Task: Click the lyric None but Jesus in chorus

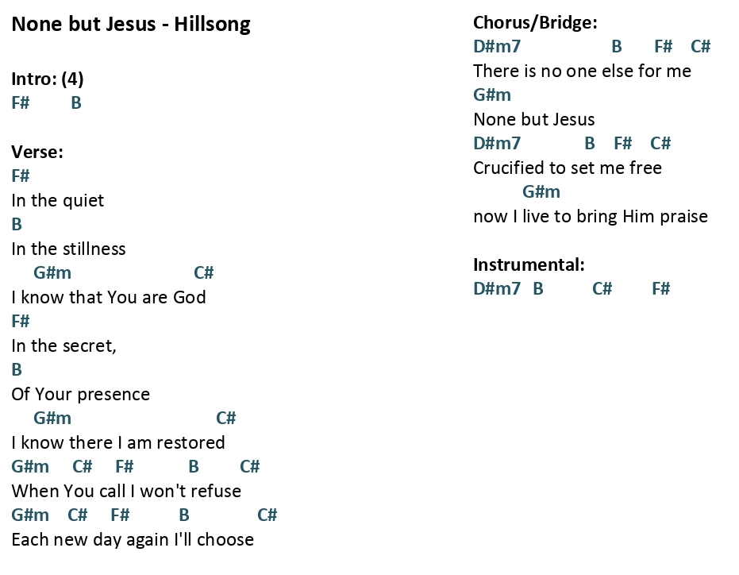Action: (x=534, y=119)
